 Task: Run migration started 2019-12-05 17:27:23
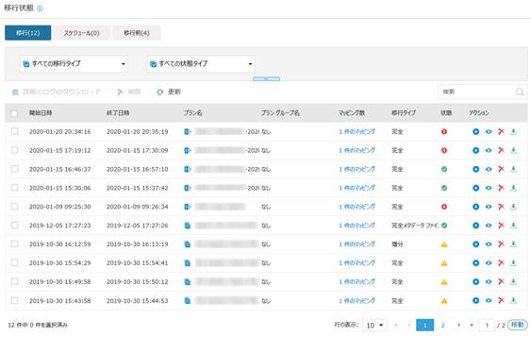[x=475, y=226]
